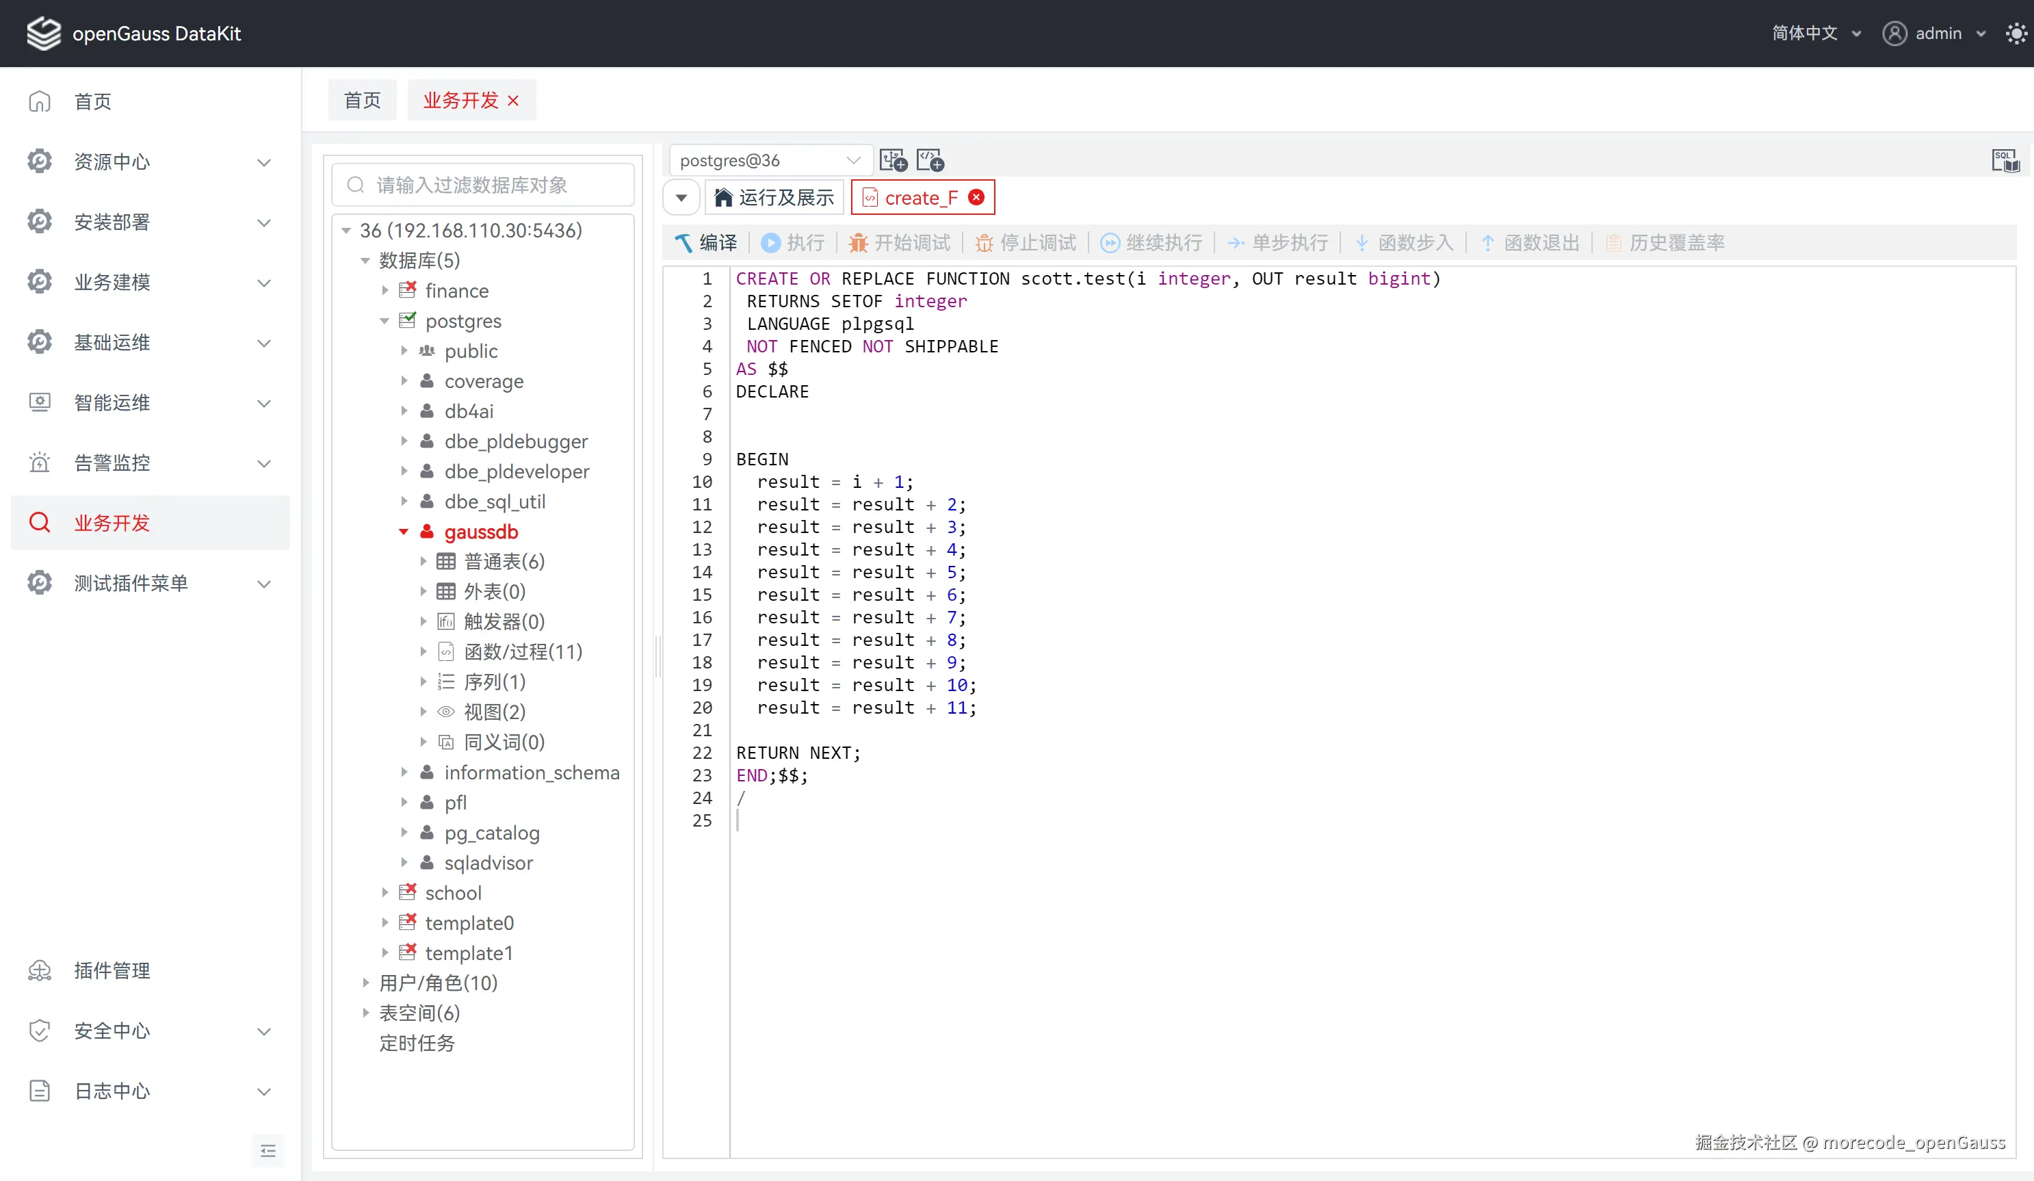Click the 编译 compile hammer icon
The height and width of the screenshot is (1181, 2034).
683,242
